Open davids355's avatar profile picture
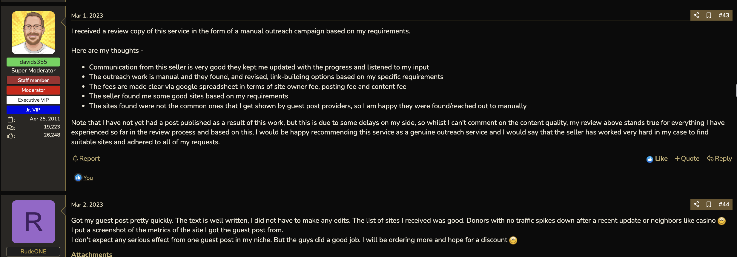This screenshot has height=257, width=737. point(33,33)
